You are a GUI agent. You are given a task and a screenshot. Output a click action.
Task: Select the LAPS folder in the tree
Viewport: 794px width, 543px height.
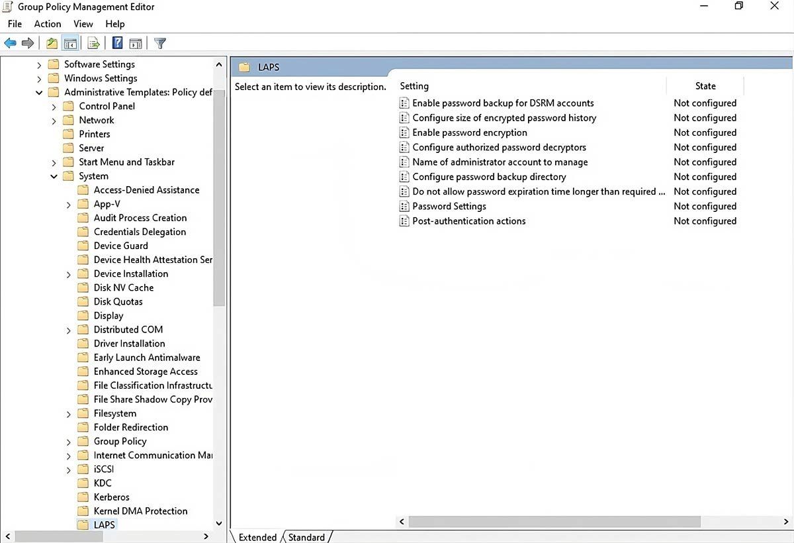[x=105, y=524]
